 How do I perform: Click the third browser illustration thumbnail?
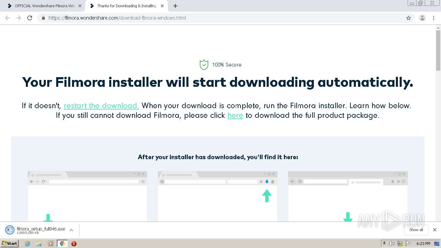[x=348, y=196]
